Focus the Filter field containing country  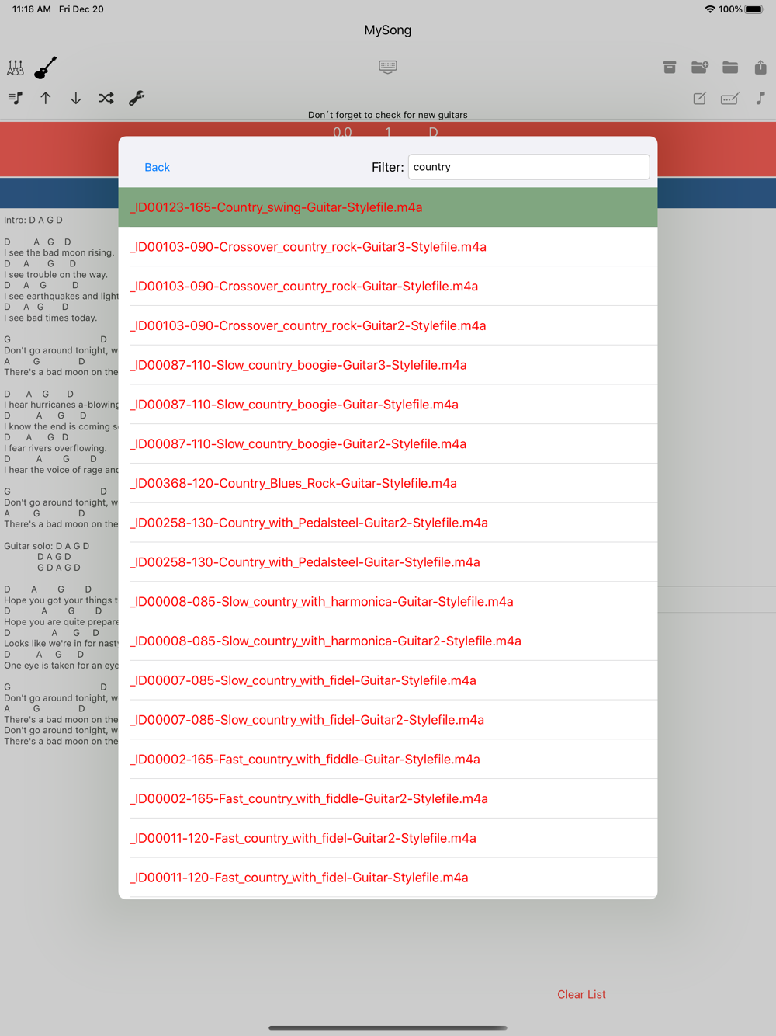pyautogui.click(x=528, y=167)
